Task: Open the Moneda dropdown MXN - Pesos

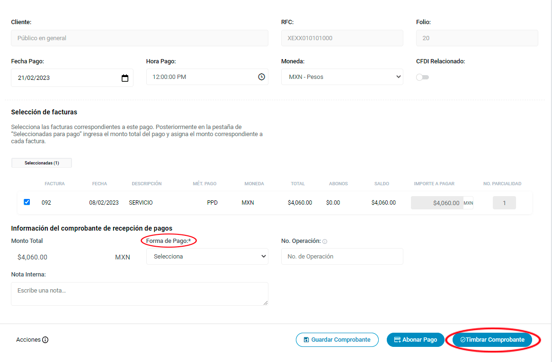Action: [342, 77]
